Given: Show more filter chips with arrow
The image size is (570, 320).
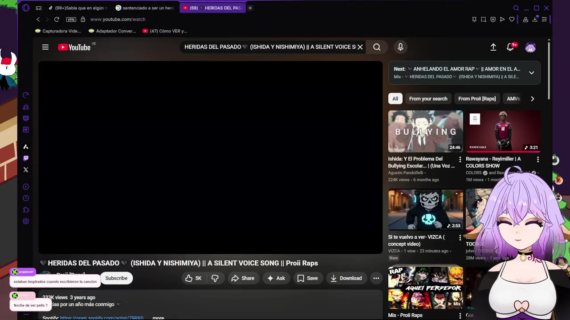Looking at the screenshot, I should tap(532, 99).
